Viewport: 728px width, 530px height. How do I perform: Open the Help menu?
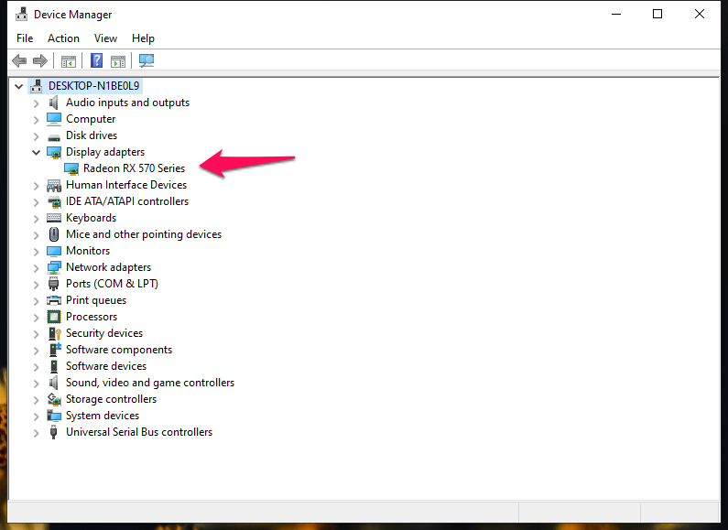[x=143, y=38]
